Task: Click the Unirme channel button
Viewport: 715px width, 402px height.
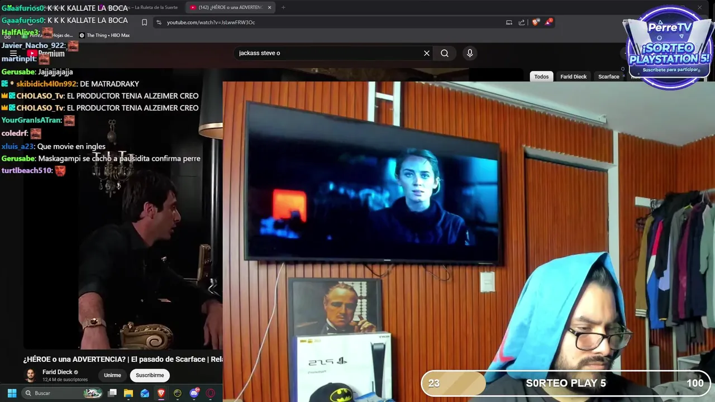Action: (112, 375)
